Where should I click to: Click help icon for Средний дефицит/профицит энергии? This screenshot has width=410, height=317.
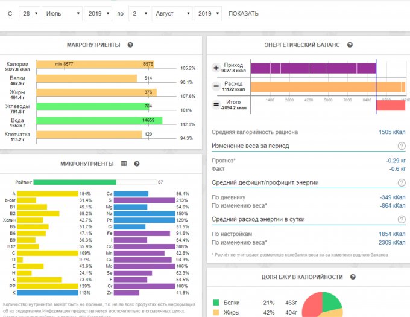pyautogui.click(x=402, y=183)
